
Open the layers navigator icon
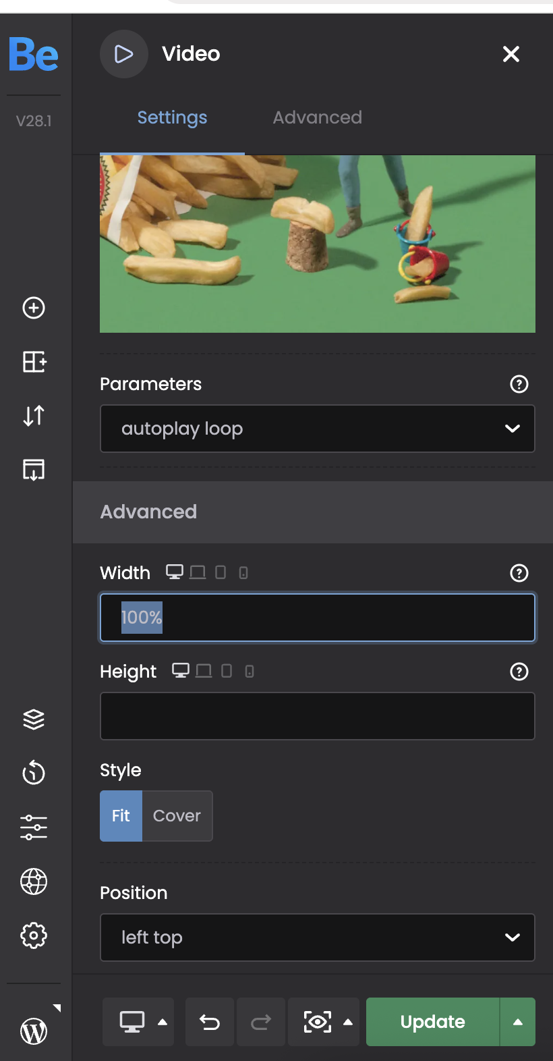pyautogui.click(x=34, y=719)
